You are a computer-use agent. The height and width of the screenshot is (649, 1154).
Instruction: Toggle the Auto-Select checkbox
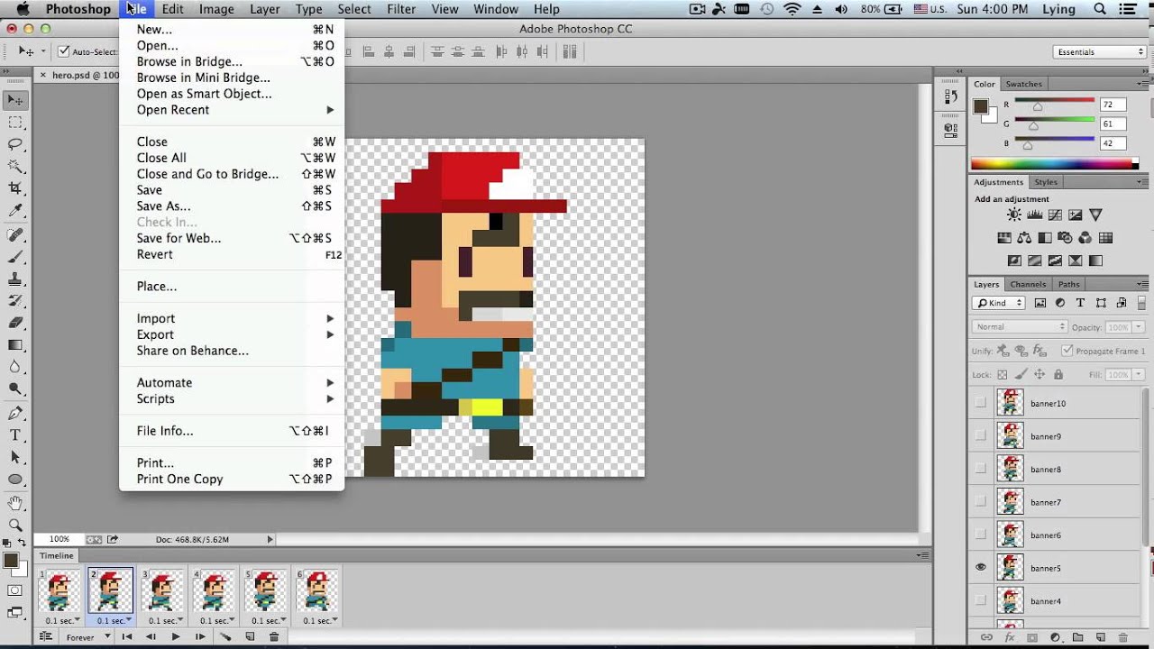tap(63, 52)
